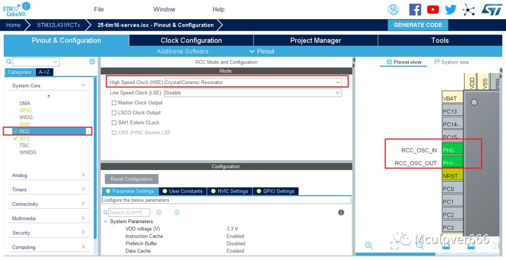Go to next parameter search result
The width and height of the screenshot is (506, 260).
(177, 212)
